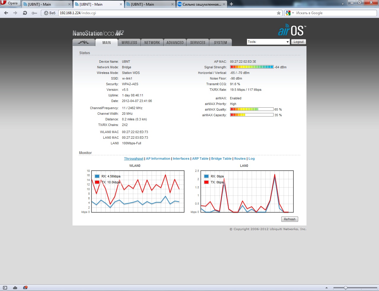
Task: Open the Bridge Table link
Action: 221,159
